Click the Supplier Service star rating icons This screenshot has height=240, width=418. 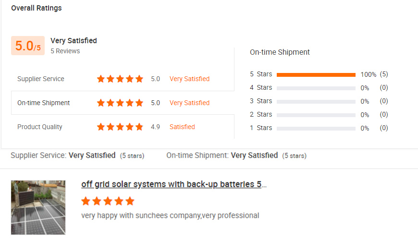(120, 79)
